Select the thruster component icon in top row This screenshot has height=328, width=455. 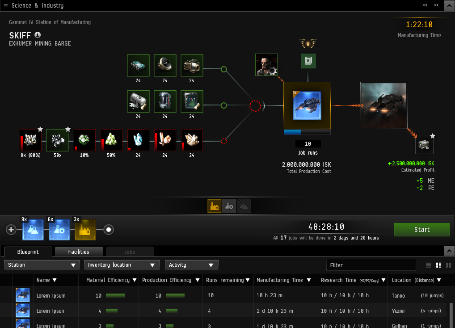click(x=192, y=66)
